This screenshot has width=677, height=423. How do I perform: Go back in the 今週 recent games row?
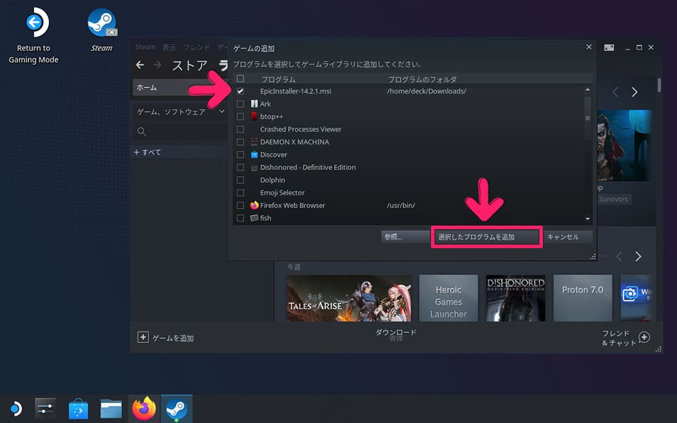pos(619,257)
